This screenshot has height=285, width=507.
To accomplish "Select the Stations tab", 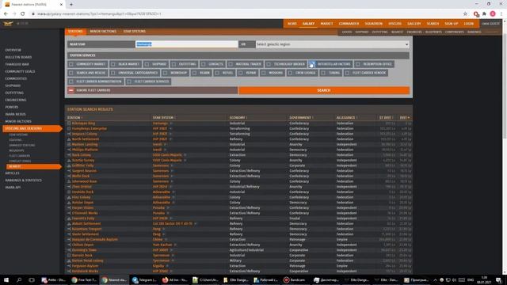I will [75, 32].
